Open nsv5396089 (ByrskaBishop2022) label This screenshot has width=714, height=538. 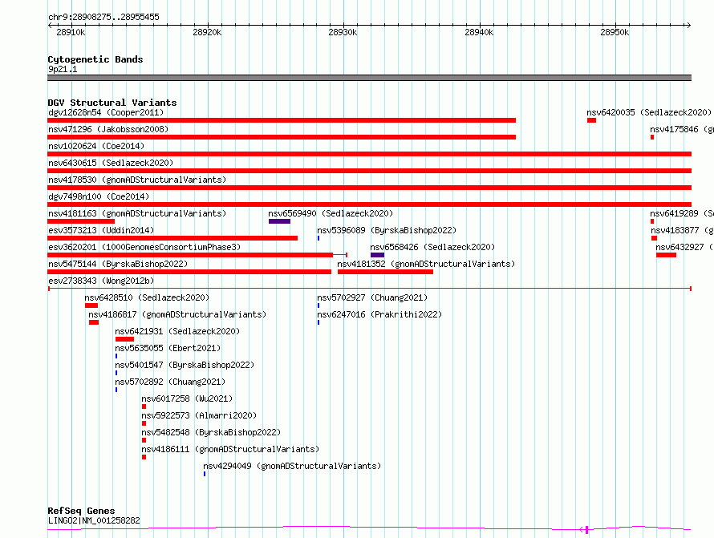point(387,230)
